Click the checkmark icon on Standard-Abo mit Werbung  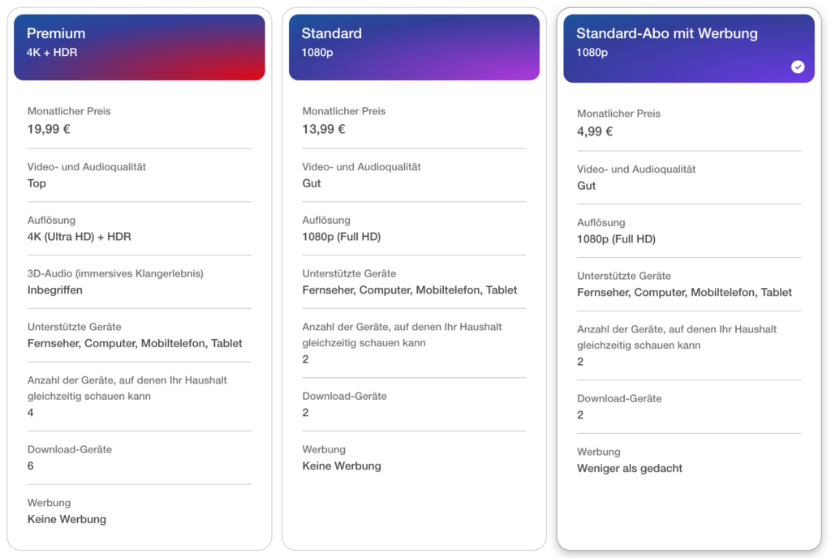797,67
